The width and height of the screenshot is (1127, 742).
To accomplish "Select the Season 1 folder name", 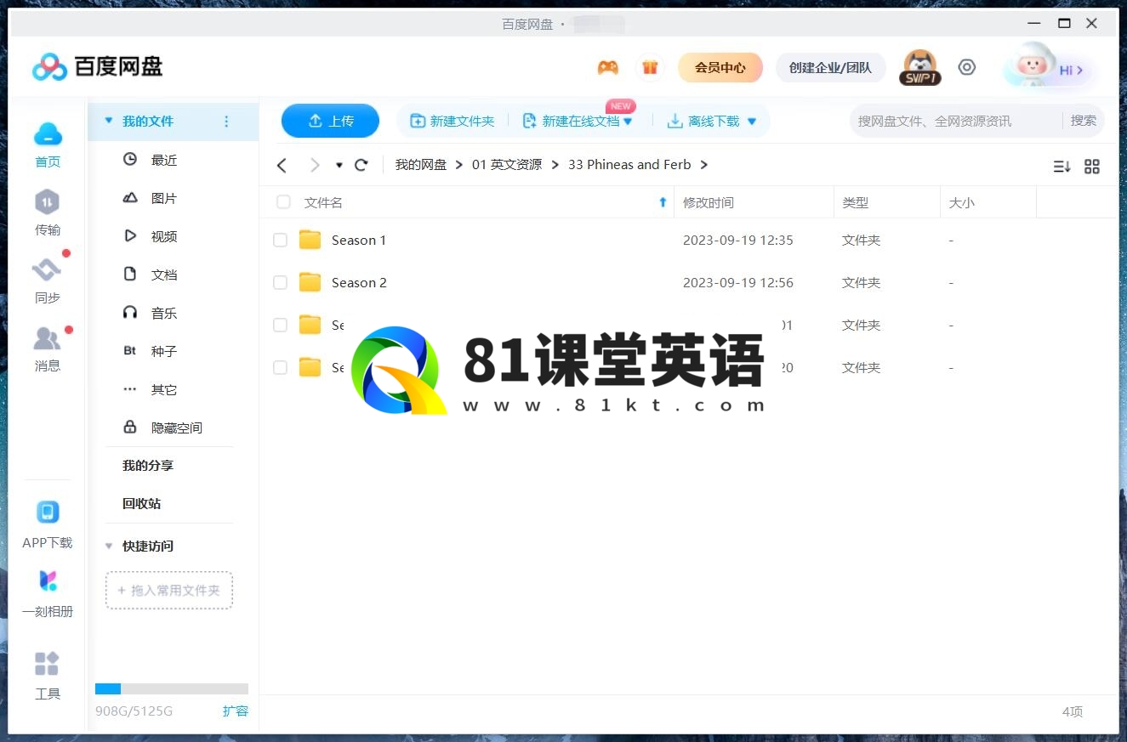I will (359, 241).
